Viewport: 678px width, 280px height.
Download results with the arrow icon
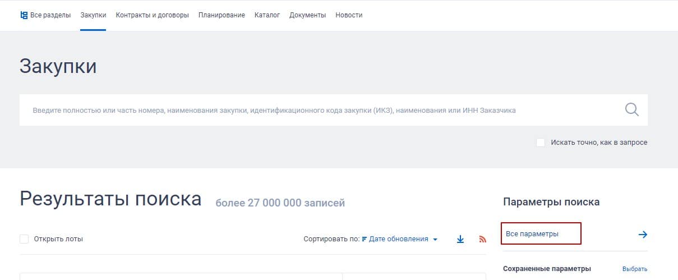(460, 239)
